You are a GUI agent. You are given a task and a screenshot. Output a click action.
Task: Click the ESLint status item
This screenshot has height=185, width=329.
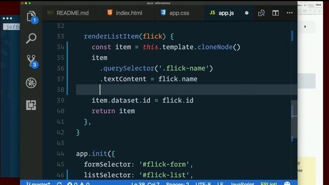coord(269,184)
